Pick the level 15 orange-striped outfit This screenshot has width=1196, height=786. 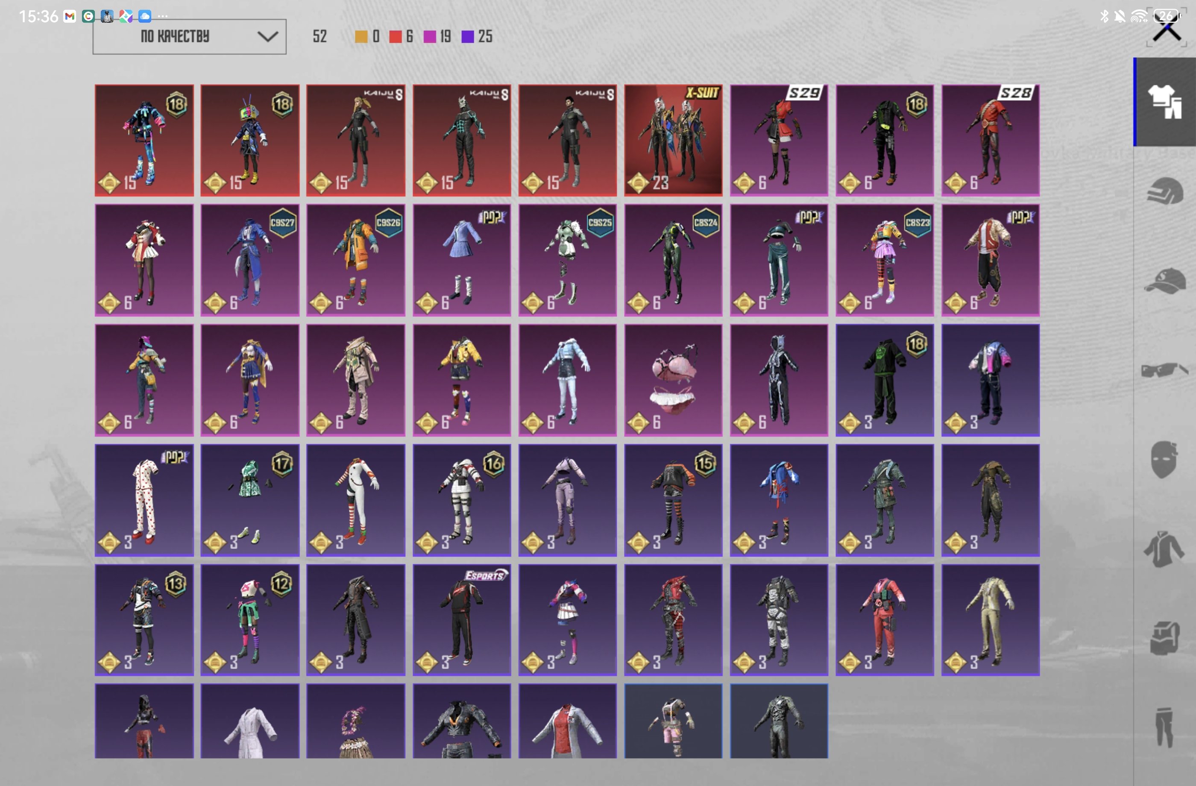point(673,500)
